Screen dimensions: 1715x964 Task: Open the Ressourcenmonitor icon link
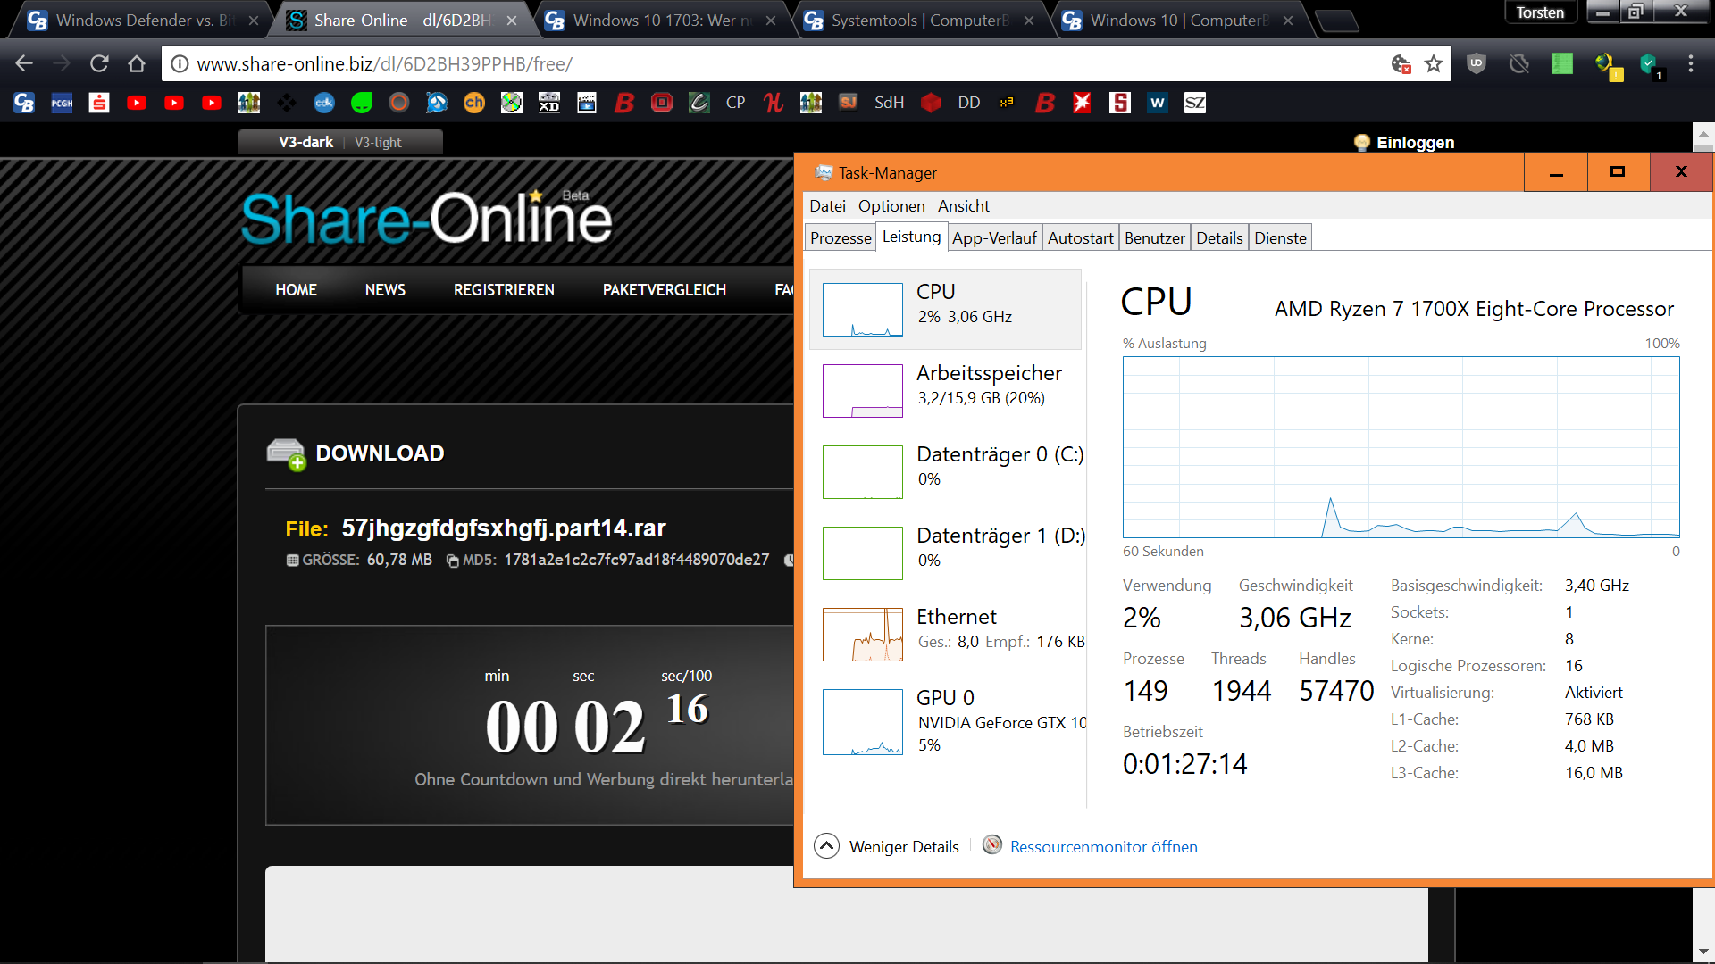click(992, 844)
